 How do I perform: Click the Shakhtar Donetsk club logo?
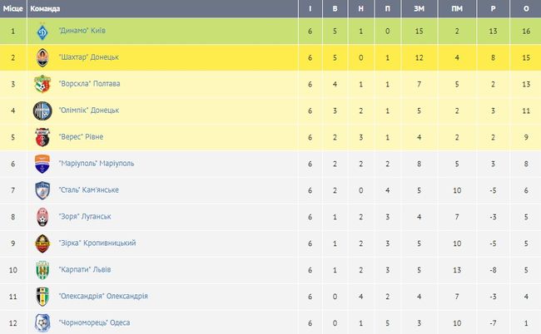[x=42, y=58]
